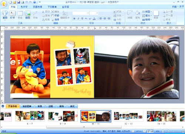Screen dimensions: 185x134
Task: Open the 箭头 arrow style dropdown
Action: (147, 16)
